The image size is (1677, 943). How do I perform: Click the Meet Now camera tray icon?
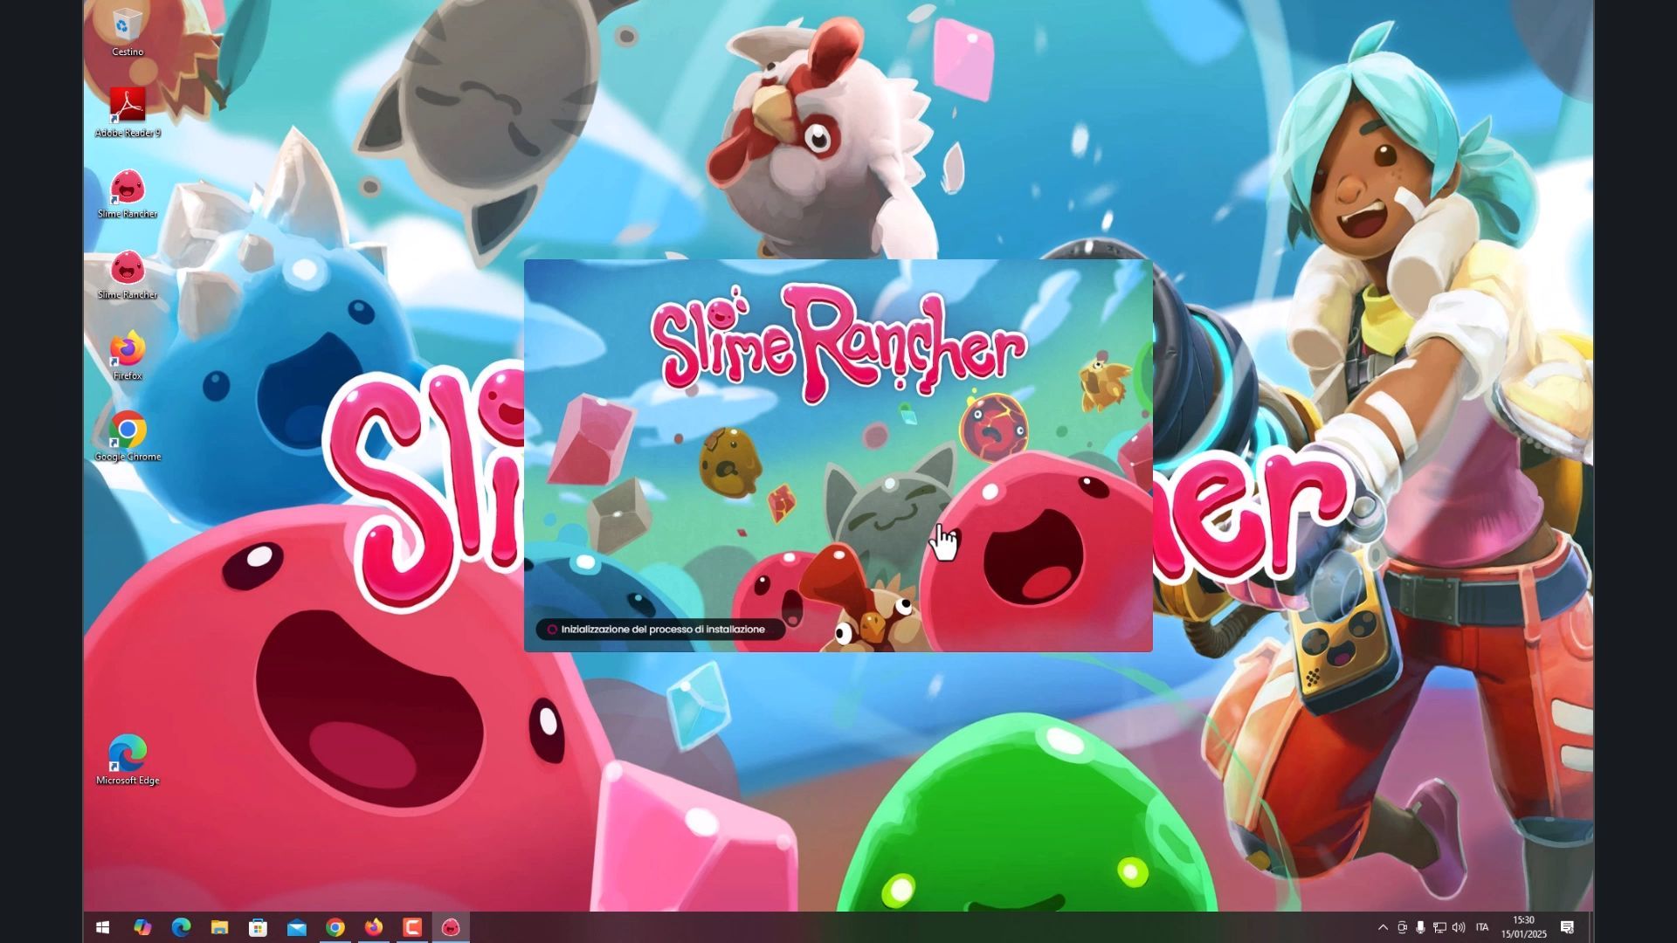tap(1402, 927)
